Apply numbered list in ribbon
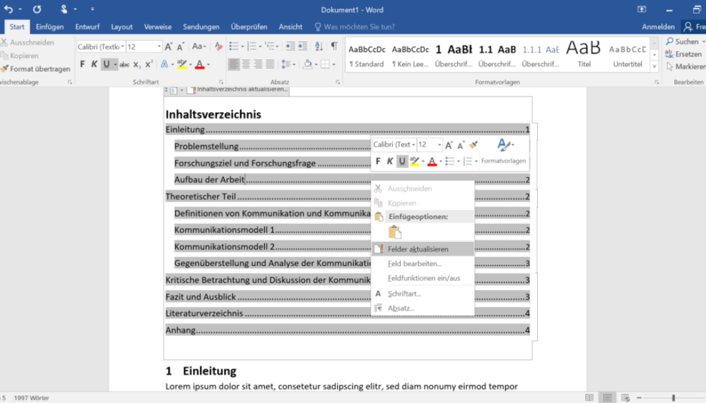Viewport: 706px width, 403px height. point(252,46)
